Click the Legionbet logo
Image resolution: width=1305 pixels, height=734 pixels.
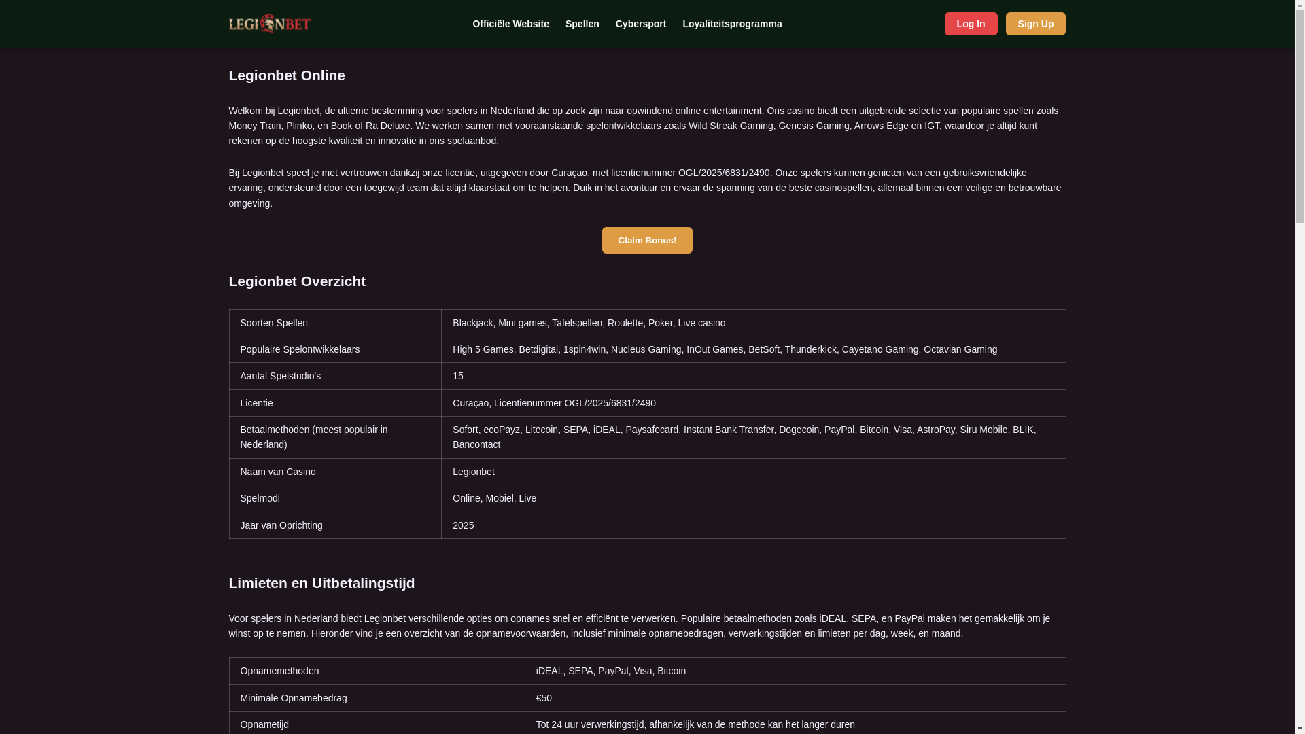(x=269, y=24)
